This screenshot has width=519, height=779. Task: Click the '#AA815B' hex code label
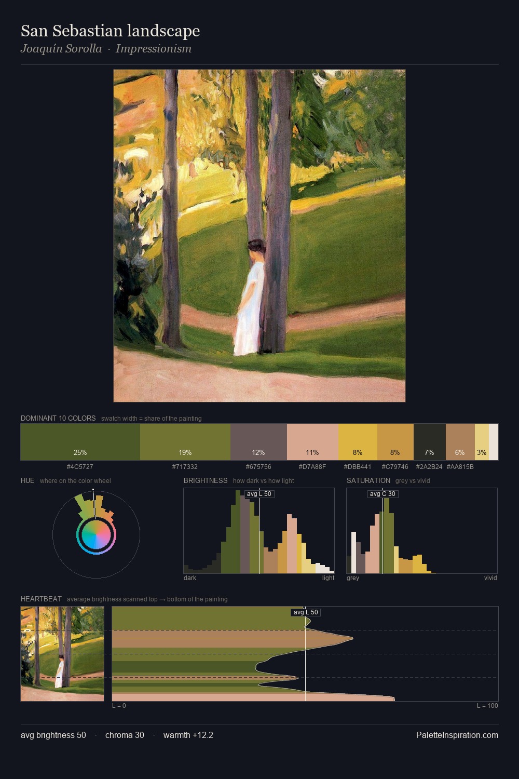coord(460,467)
